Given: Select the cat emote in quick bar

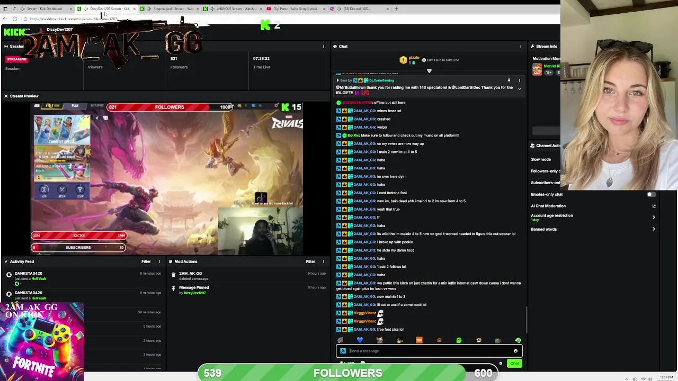Looking at the screenshot, I should (379, 340).
